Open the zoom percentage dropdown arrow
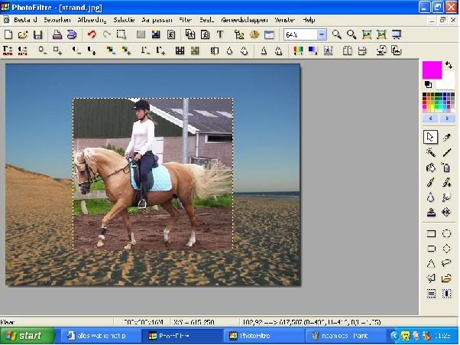The image size is (460, 345). click(322, 34)
